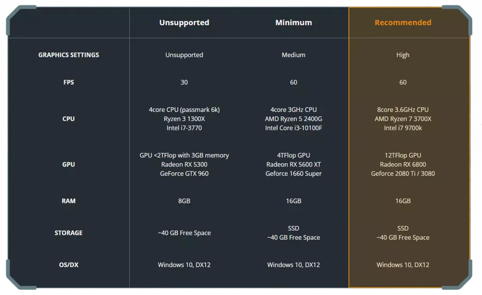Click the AMD Ryzen 7 3700X text
This screenshot has width=482, height=295.
(402, 119)
